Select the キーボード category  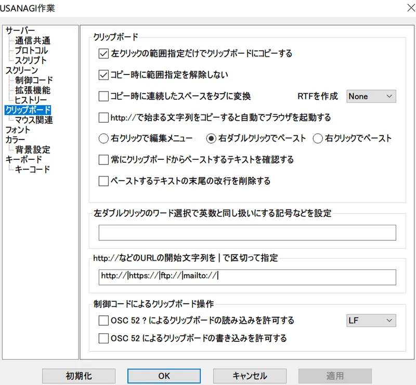point(23,159)
